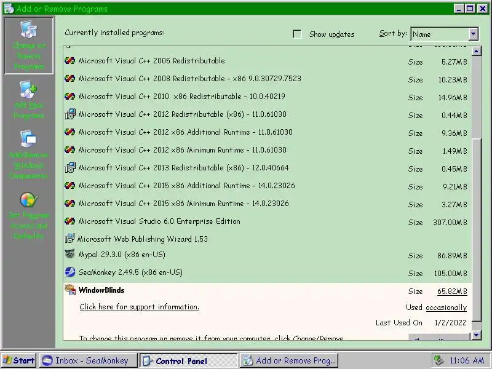Select 2015 x86 Additional Runtime 14.0.23026 entry

click(267, 186)
